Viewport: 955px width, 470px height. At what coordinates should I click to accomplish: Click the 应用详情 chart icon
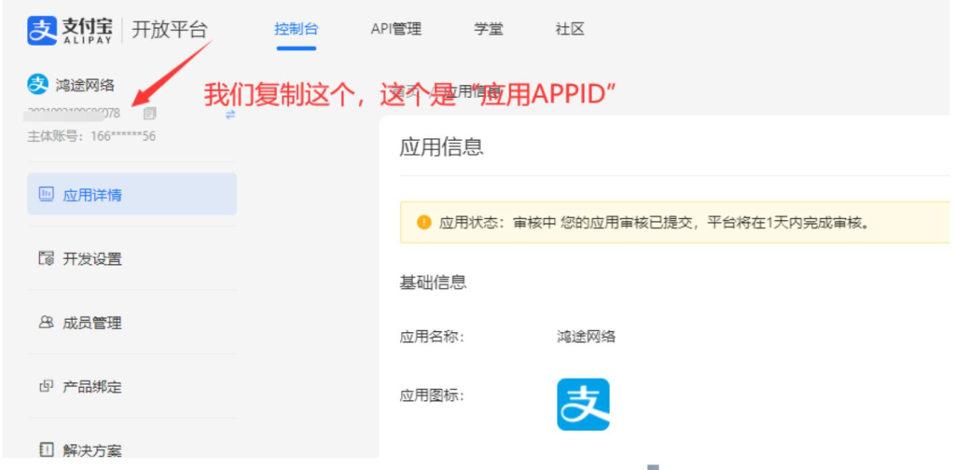(x=47, y=194)
